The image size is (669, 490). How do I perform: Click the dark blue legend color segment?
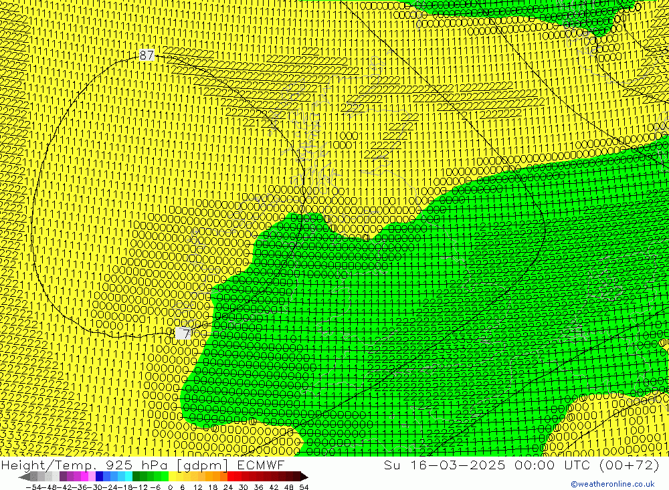(99, 477)
